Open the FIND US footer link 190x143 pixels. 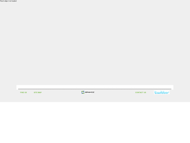(23, 93)
